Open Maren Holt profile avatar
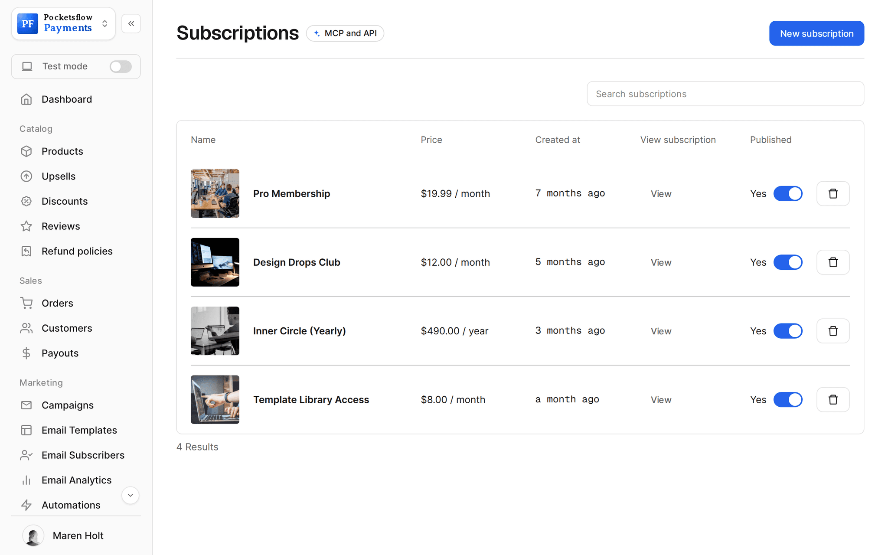The height and width of the screenshot is (555, 888). point(33,535)
